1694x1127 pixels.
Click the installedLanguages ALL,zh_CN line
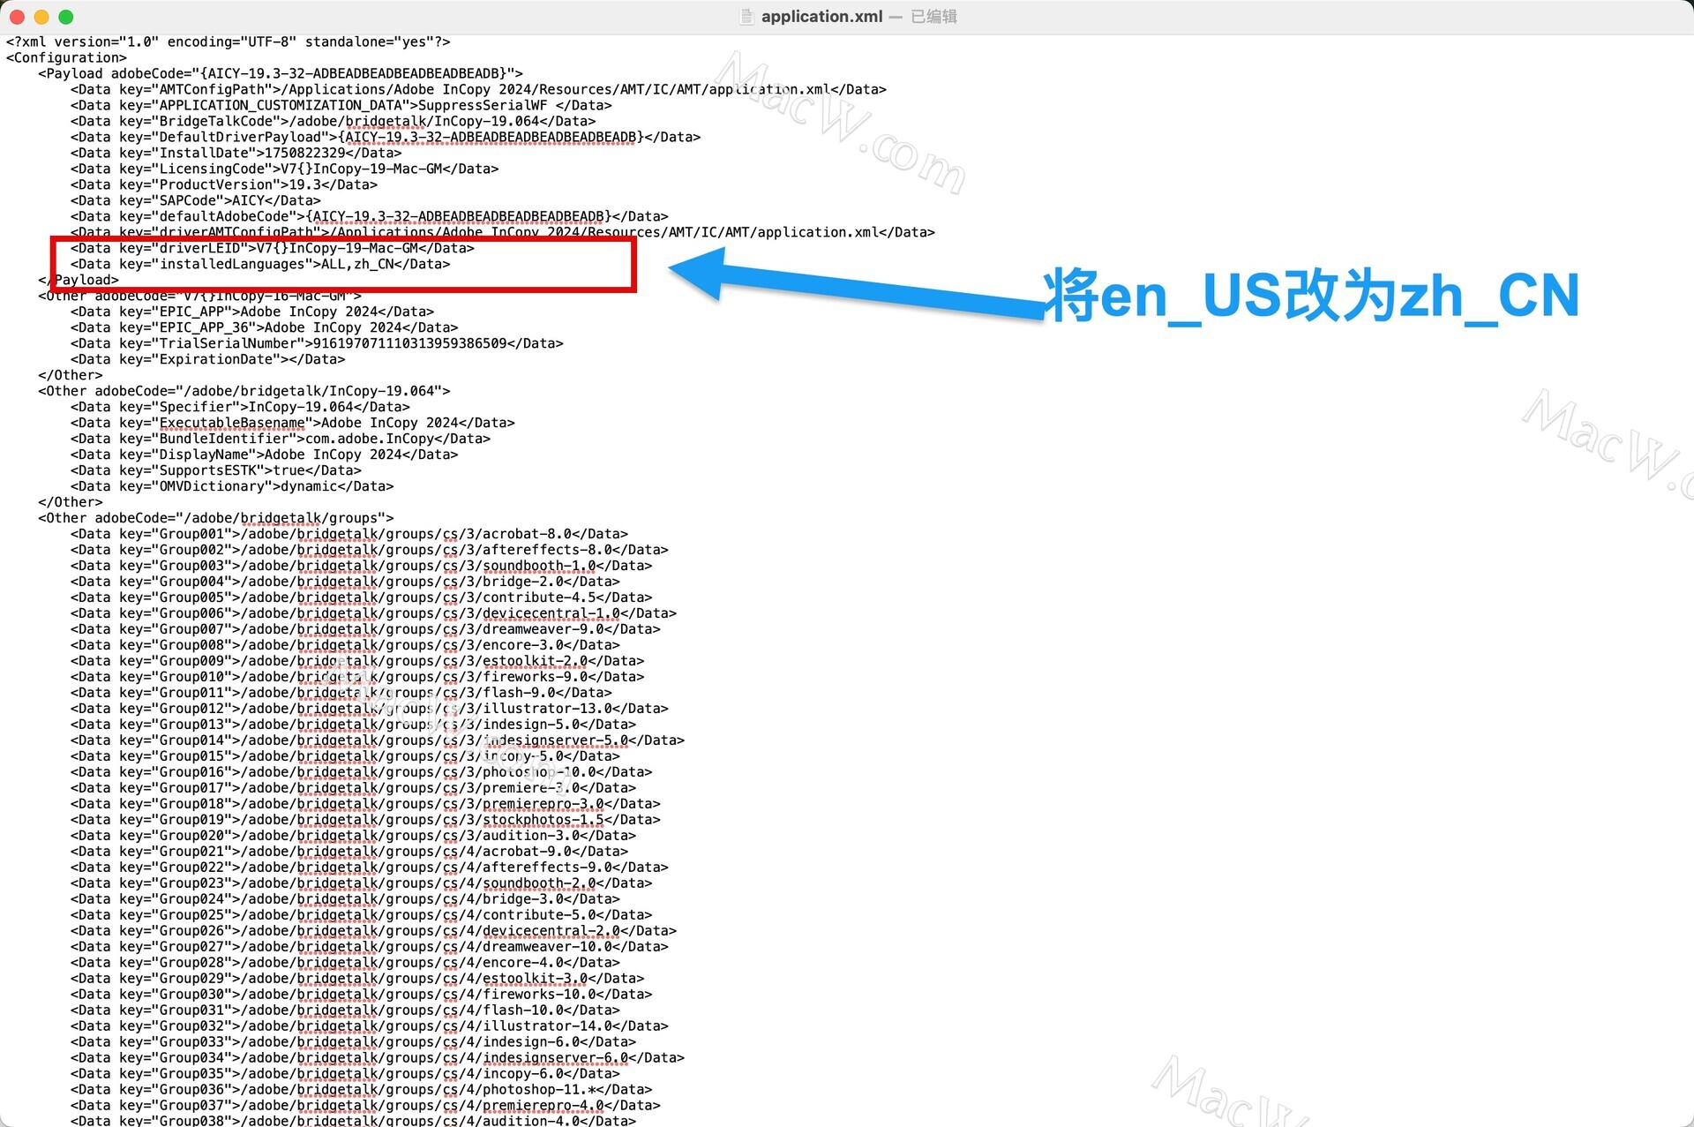[x=260, y=264]
